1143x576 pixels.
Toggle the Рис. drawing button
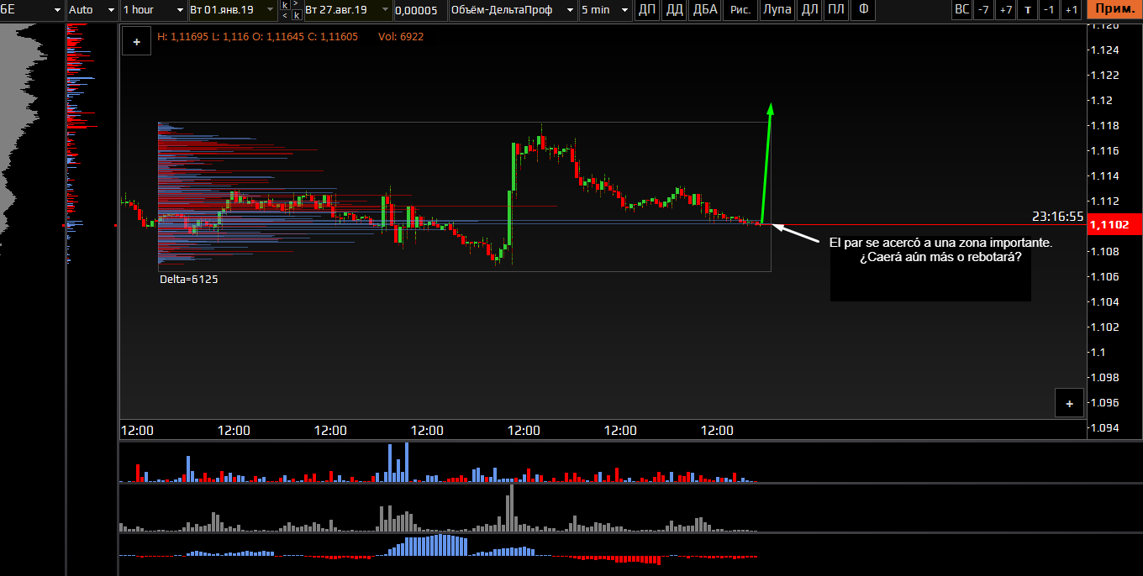(740, 10)
